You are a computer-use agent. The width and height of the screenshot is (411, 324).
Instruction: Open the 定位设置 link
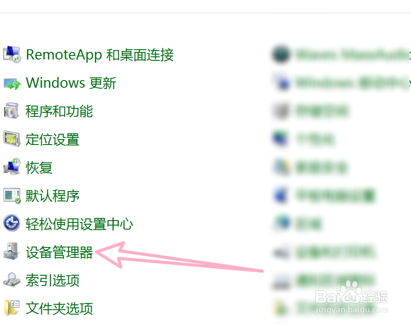(x=52, y=140)
